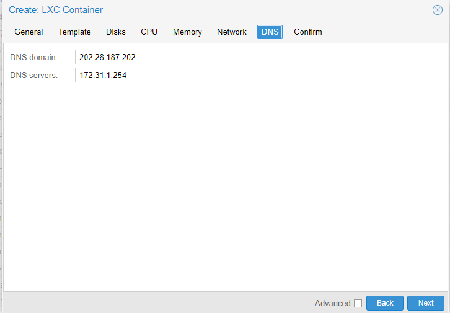Switch to the General tab
This screenshot has width=450, height=313.
[x=29, y=32]
